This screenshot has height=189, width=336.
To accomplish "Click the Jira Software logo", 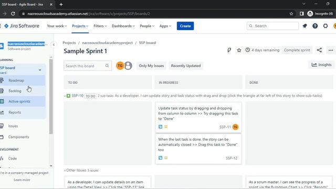I will [x=22, y=26].
